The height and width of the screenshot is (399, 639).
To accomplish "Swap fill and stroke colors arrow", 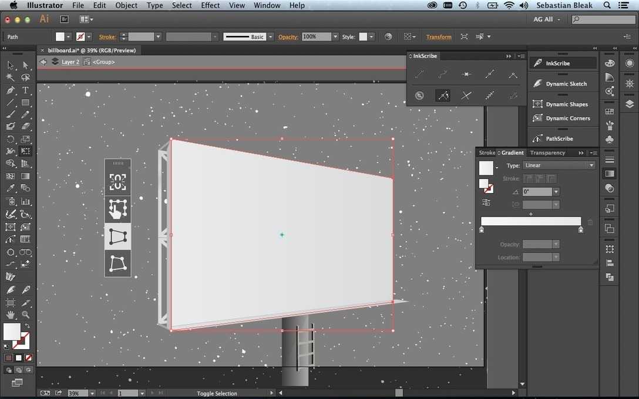I will (27, 326).
